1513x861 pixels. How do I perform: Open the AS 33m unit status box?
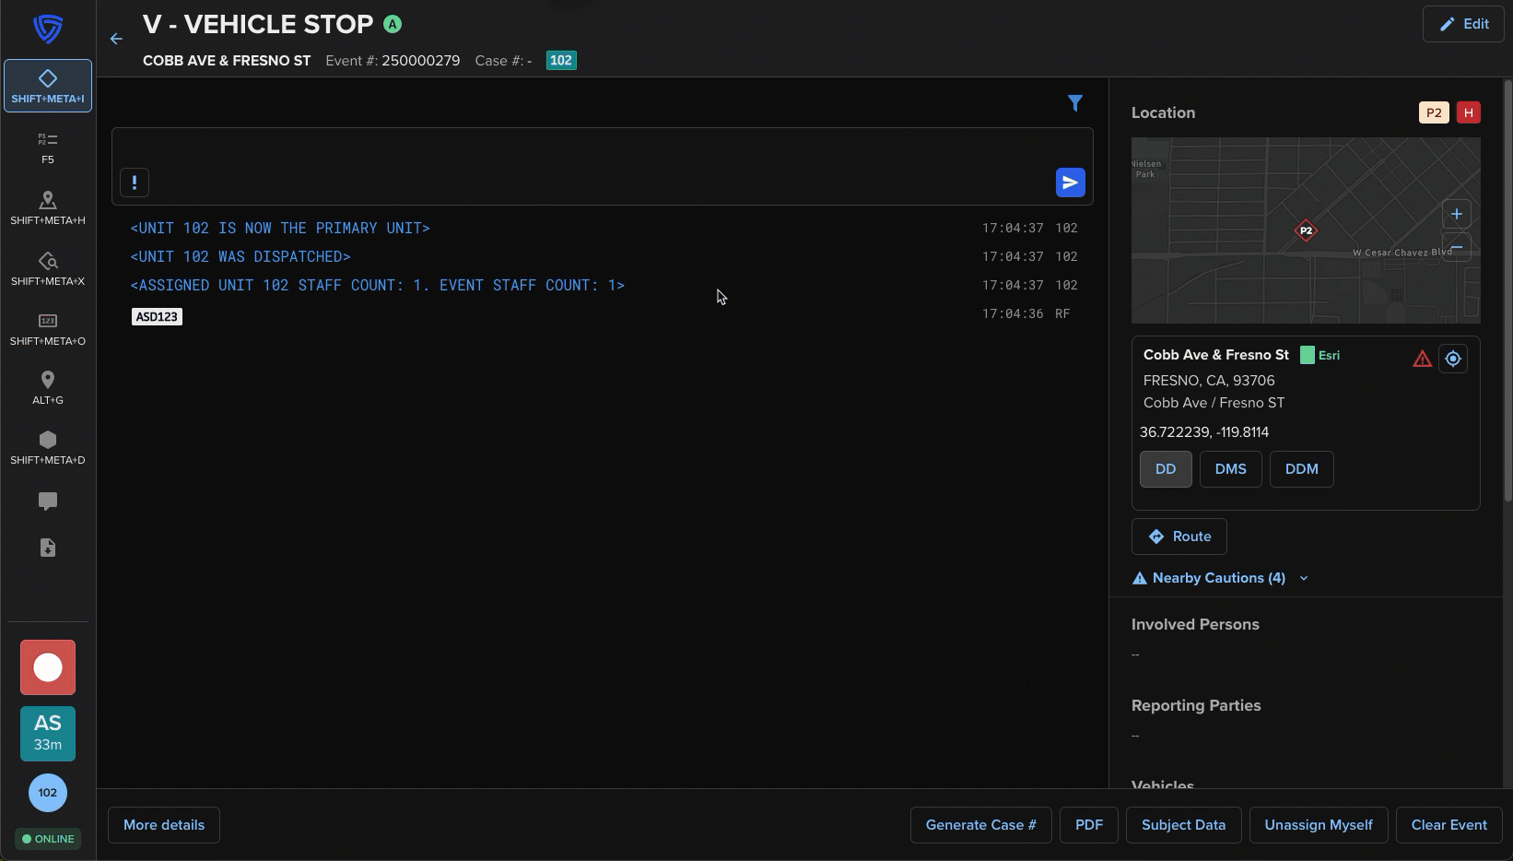coord(48,733)
